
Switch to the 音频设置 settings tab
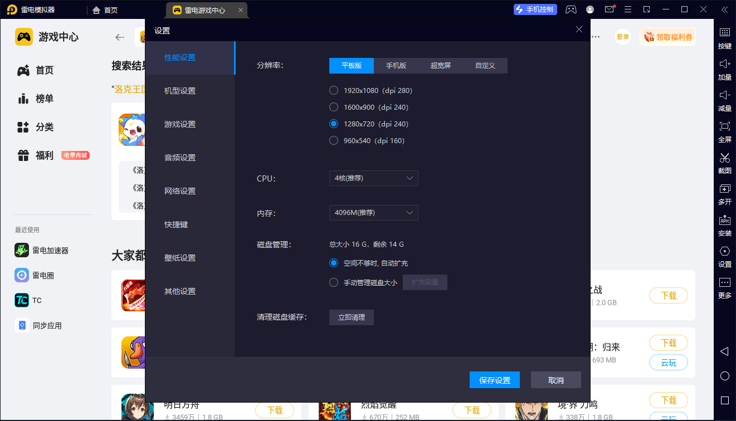click(190, 158)
